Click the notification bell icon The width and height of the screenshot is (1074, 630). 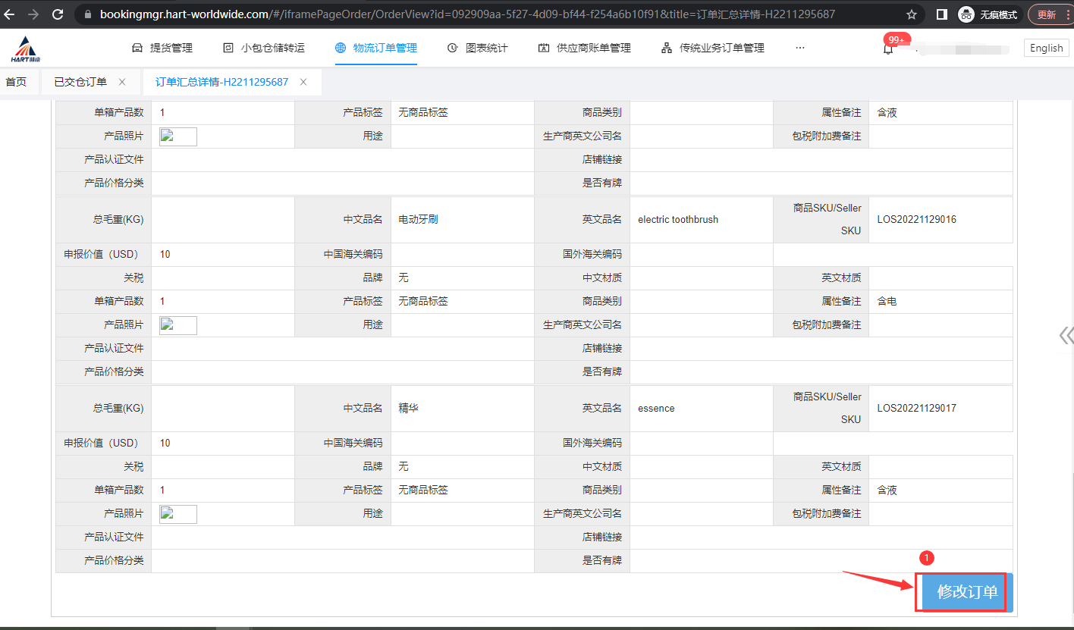pyautogui.click(x=888, y=49)
